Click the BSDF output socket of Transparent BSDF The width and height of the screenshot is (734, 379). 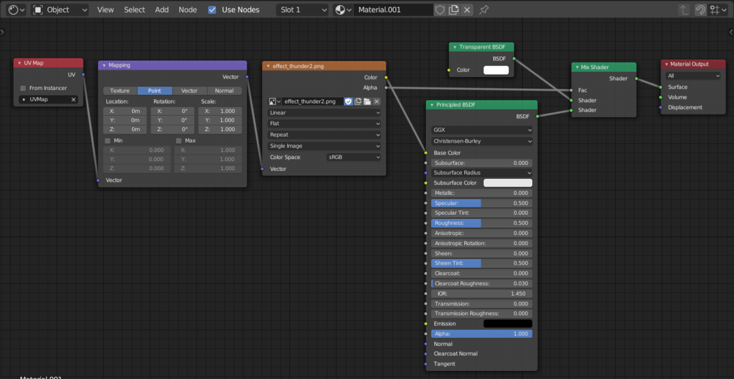coord(514,59)
